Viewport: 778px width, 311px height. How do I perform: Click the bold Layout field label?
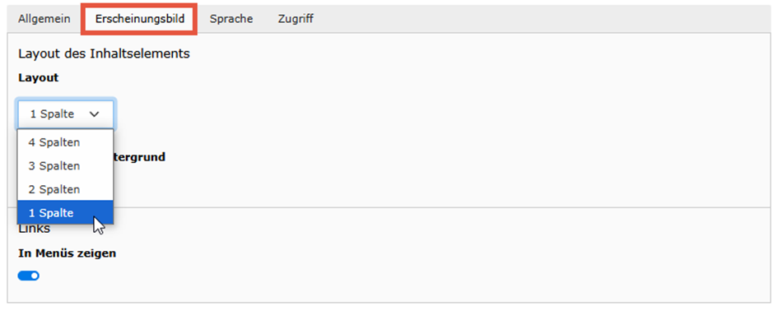click(x=38, y=78)
